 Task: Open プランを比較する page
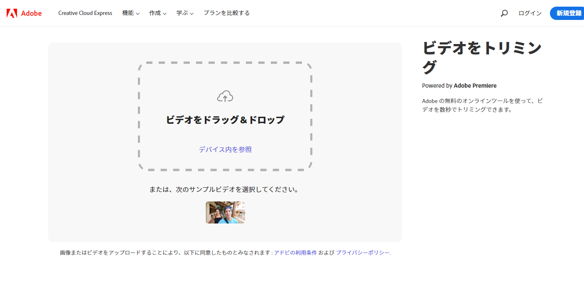click(x=226, y=13)
